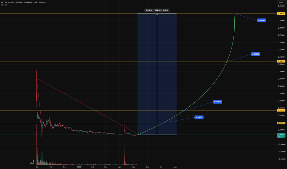Click the 0.60000 price axis value
287x169 pixels.
pyautogui.click(x=281, y=57)
